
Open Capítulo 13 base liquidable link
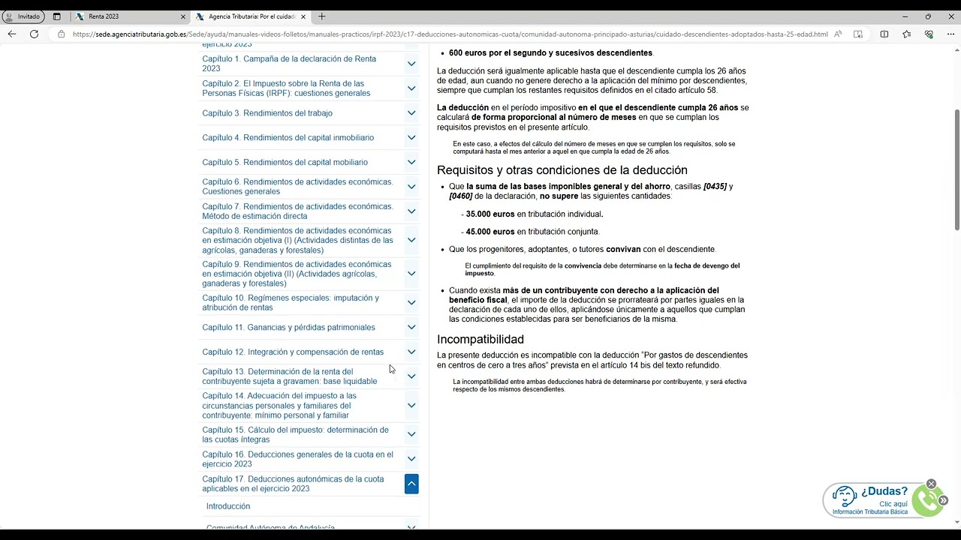pos(290,376)
